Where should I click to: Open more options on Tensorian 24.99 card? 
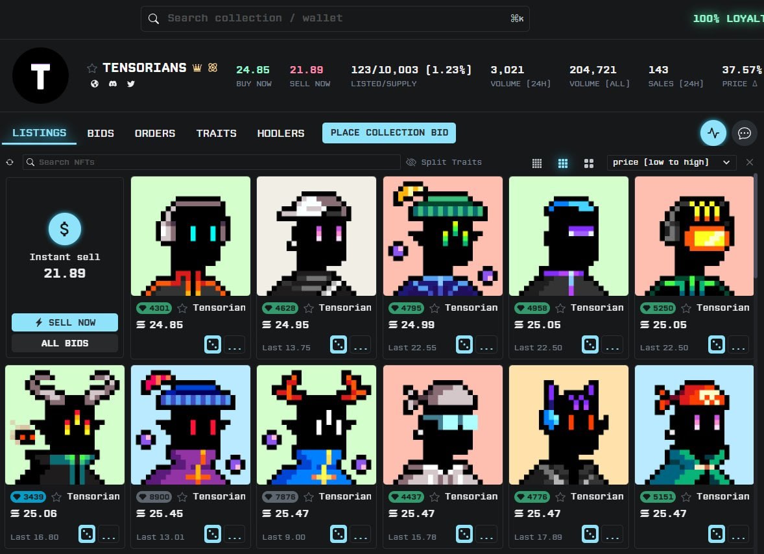click(x=486, y=344)
